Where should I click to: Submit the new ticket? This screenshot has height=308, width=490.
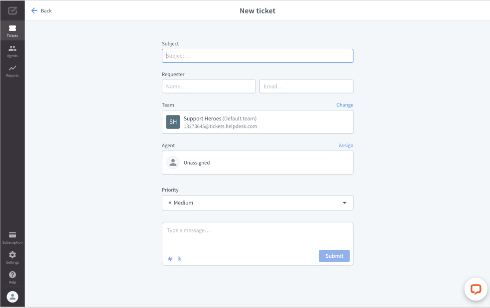coord(334,256)
